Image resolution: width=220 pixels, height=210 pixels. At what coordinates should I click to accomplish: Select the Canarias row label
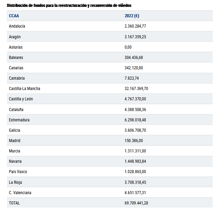[x=16, y=68]
